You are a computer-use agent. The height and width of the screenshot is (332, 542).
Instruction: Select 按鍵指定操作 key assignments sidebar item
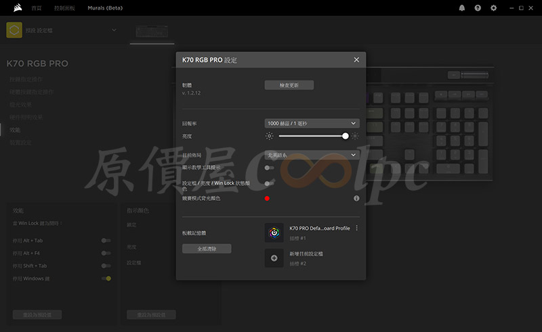click(x=26, y=79)
